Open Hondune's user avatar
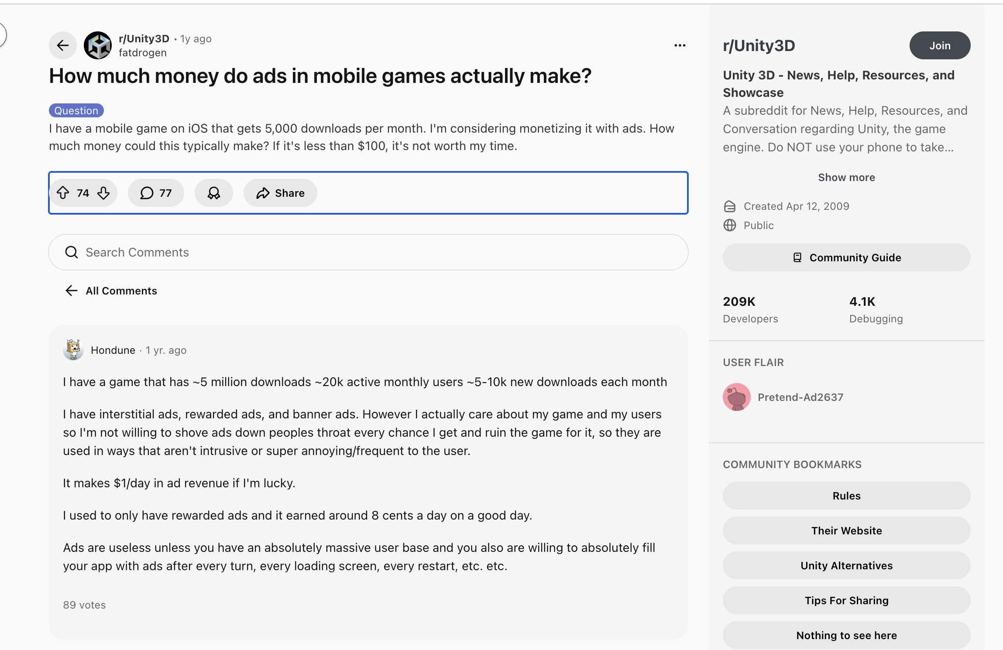Viewport: 1003px width, 650px height. pos(73,350)
